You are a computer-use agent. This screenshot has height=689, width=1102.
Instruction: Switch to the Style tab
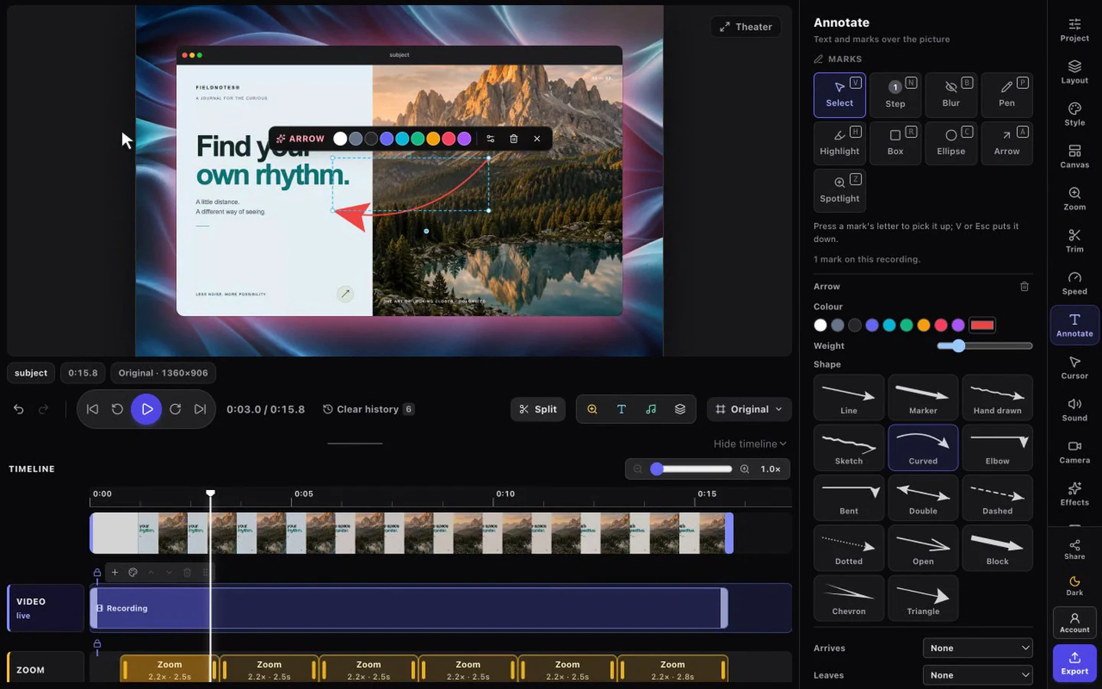click(x=1074, y=114)
